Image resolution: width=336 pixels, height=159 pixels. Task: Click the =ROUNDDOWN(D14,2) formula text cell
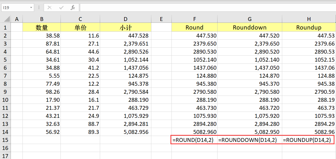[250, 140]
